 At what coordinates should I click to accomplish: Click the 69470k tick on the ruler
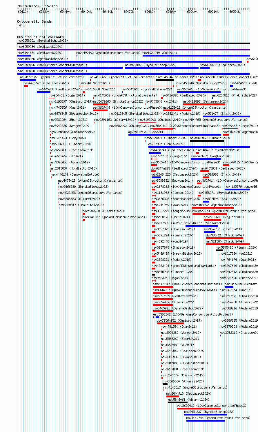129,12
